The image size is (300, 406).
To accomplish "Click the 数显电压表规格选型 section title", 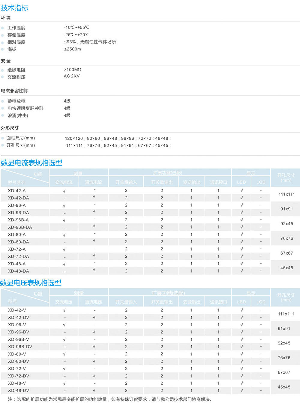I will pyautogui.click(x=31, y=283).
